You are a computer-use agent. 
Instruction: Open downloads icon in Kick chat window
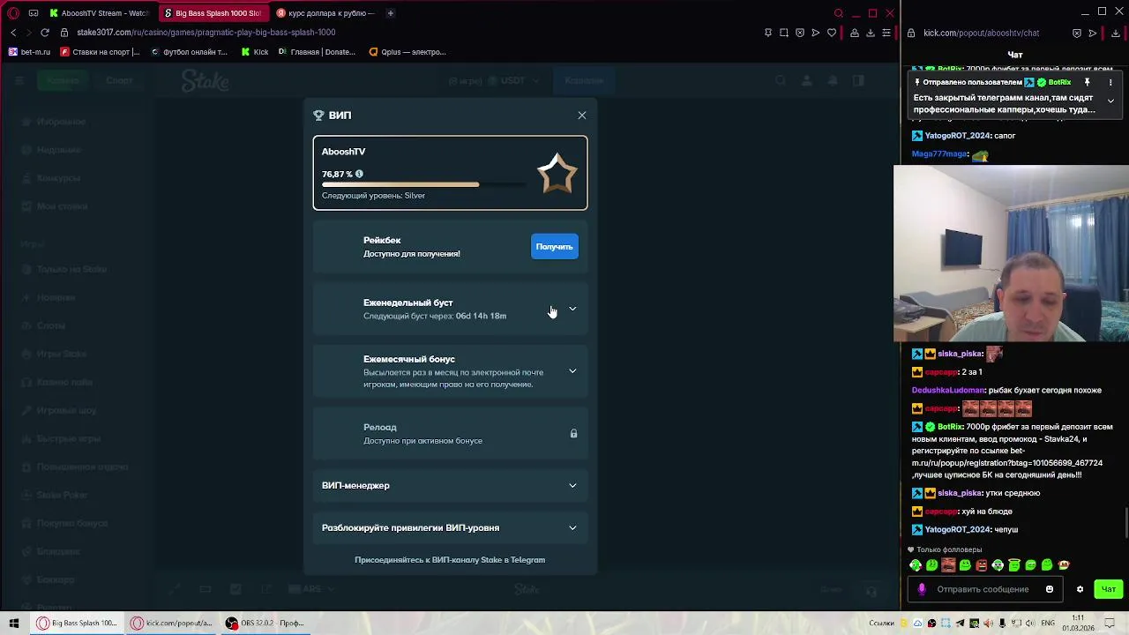point(1116,33)
